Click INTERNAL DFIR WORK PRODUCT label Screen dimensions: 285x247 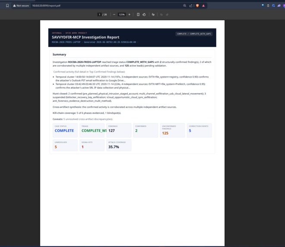(70, 33)
